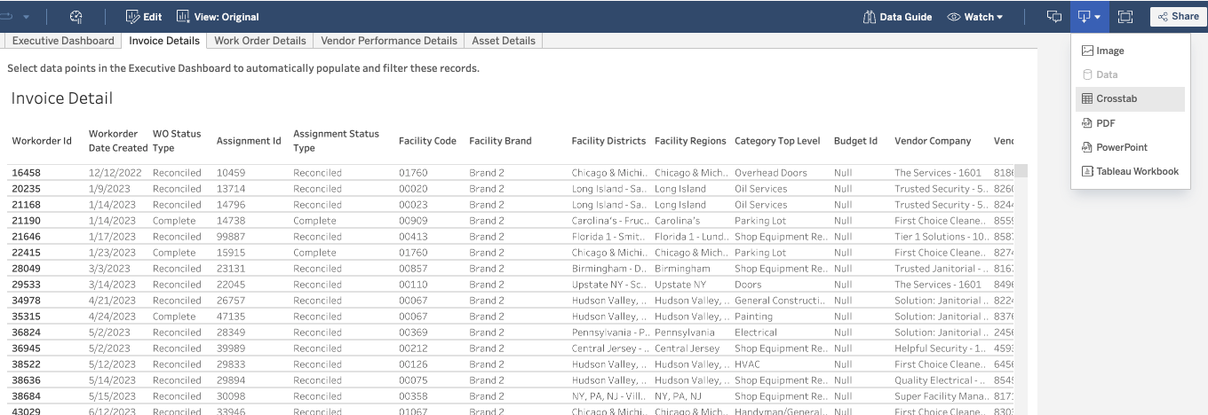The image size is (1208, 415).
Task: Click the Facility Code column header
Action: pyautogui.click(x=427, y=141)
